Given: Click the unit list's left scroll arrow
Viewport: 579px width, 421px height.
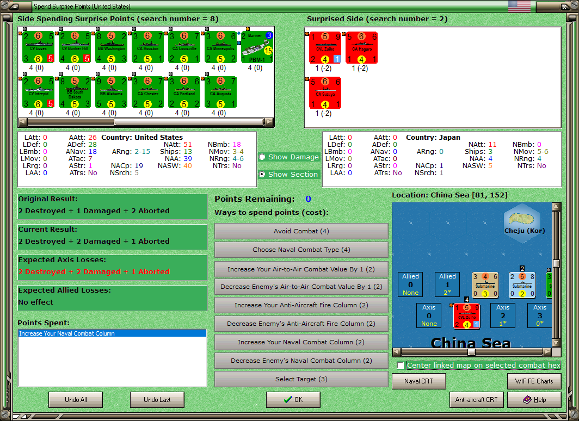Looking at the screenshot, I should [22, 122].
